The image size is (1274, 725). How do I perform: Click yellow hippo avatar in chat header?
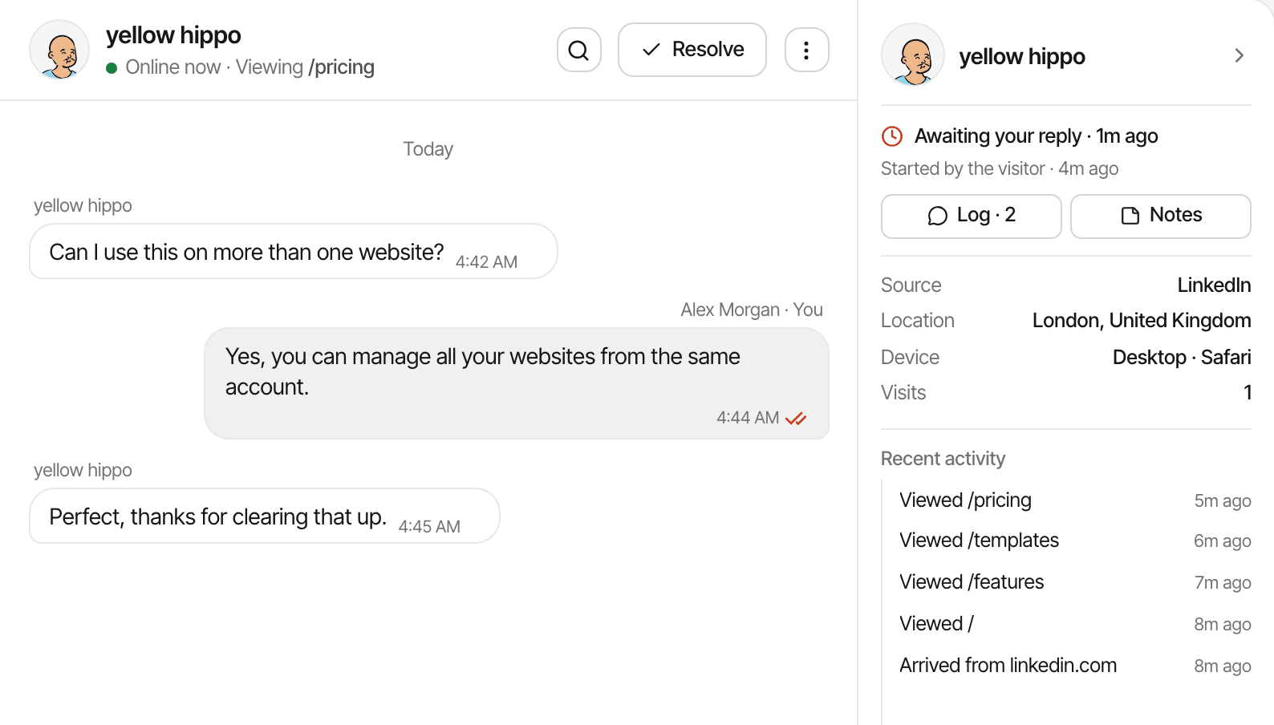[x=59, y=50]
